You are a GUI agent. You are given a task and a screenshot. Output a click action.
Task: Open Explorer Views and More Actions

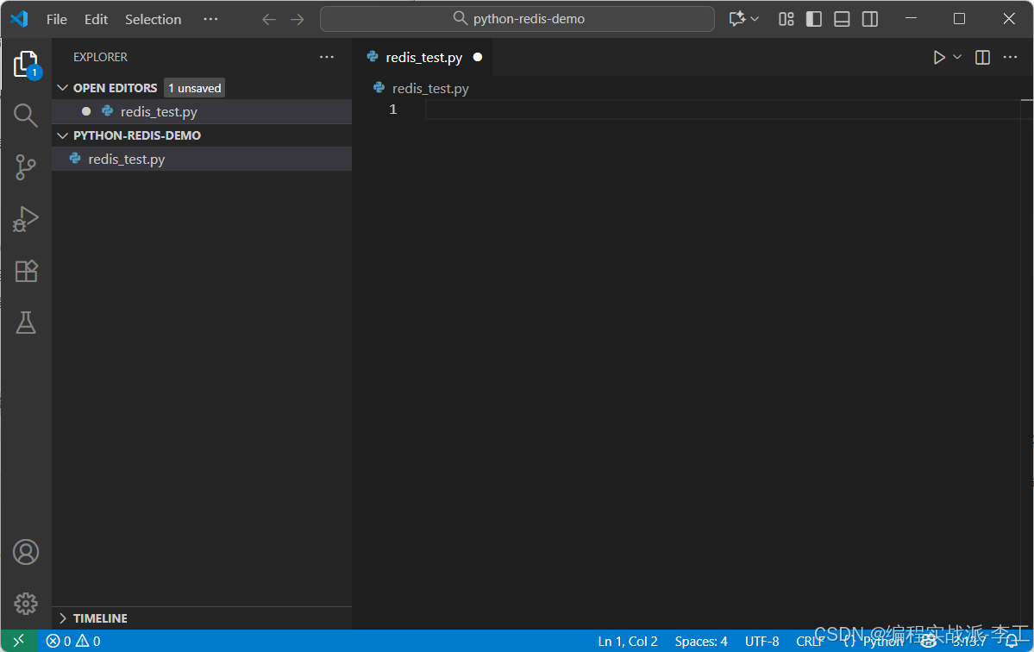point(327,58)
